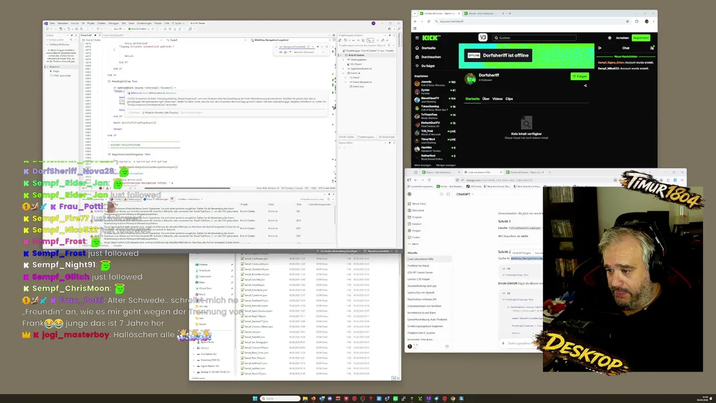Viewport: 716px width, 403px height.
Task: Open the Erweiterungen menu in Visual Studio
Action: coord(144,23)
